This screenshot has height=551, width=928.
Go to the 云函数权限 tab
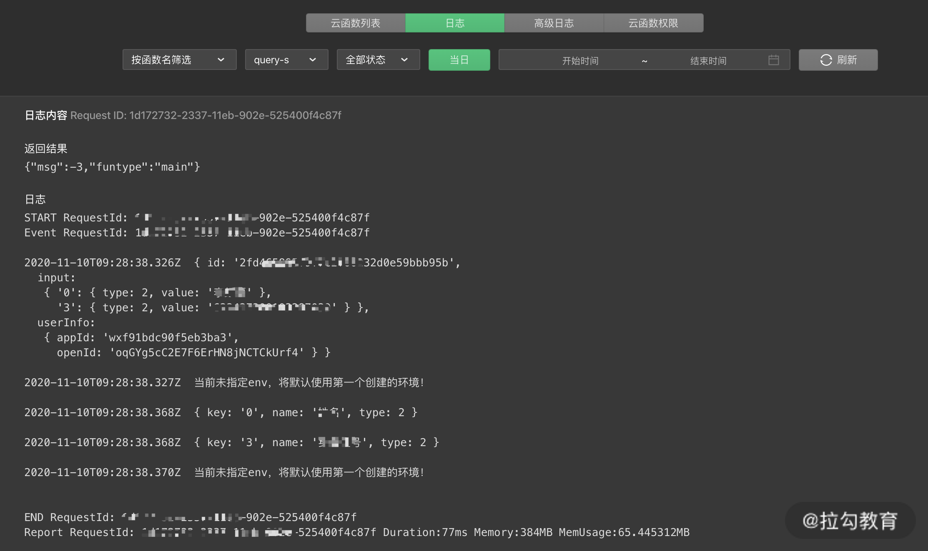click(653, 23)
